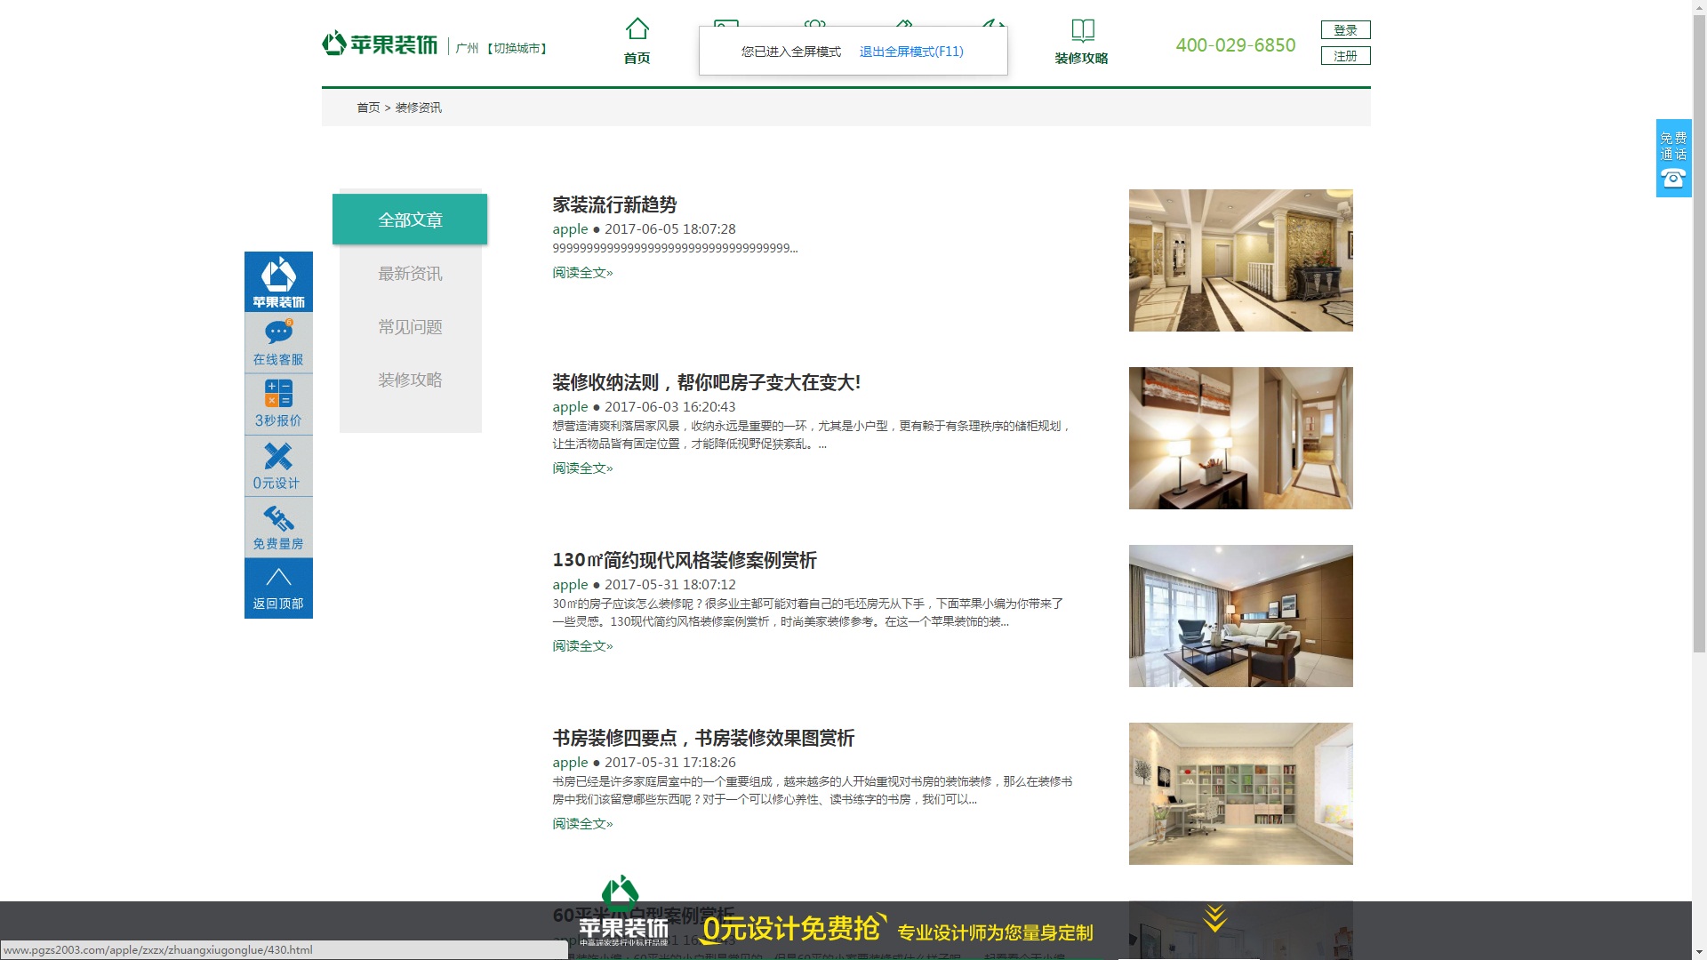Open 阅读全文 under 家装流行新趋势
The height and width of the screenshot is (960, 1707).
(x=582, y=273)
